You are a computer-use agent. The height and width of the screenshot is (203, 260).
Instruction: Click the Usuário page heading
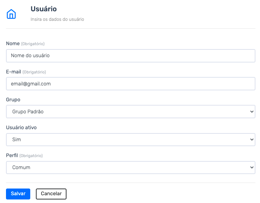(44, 9)
